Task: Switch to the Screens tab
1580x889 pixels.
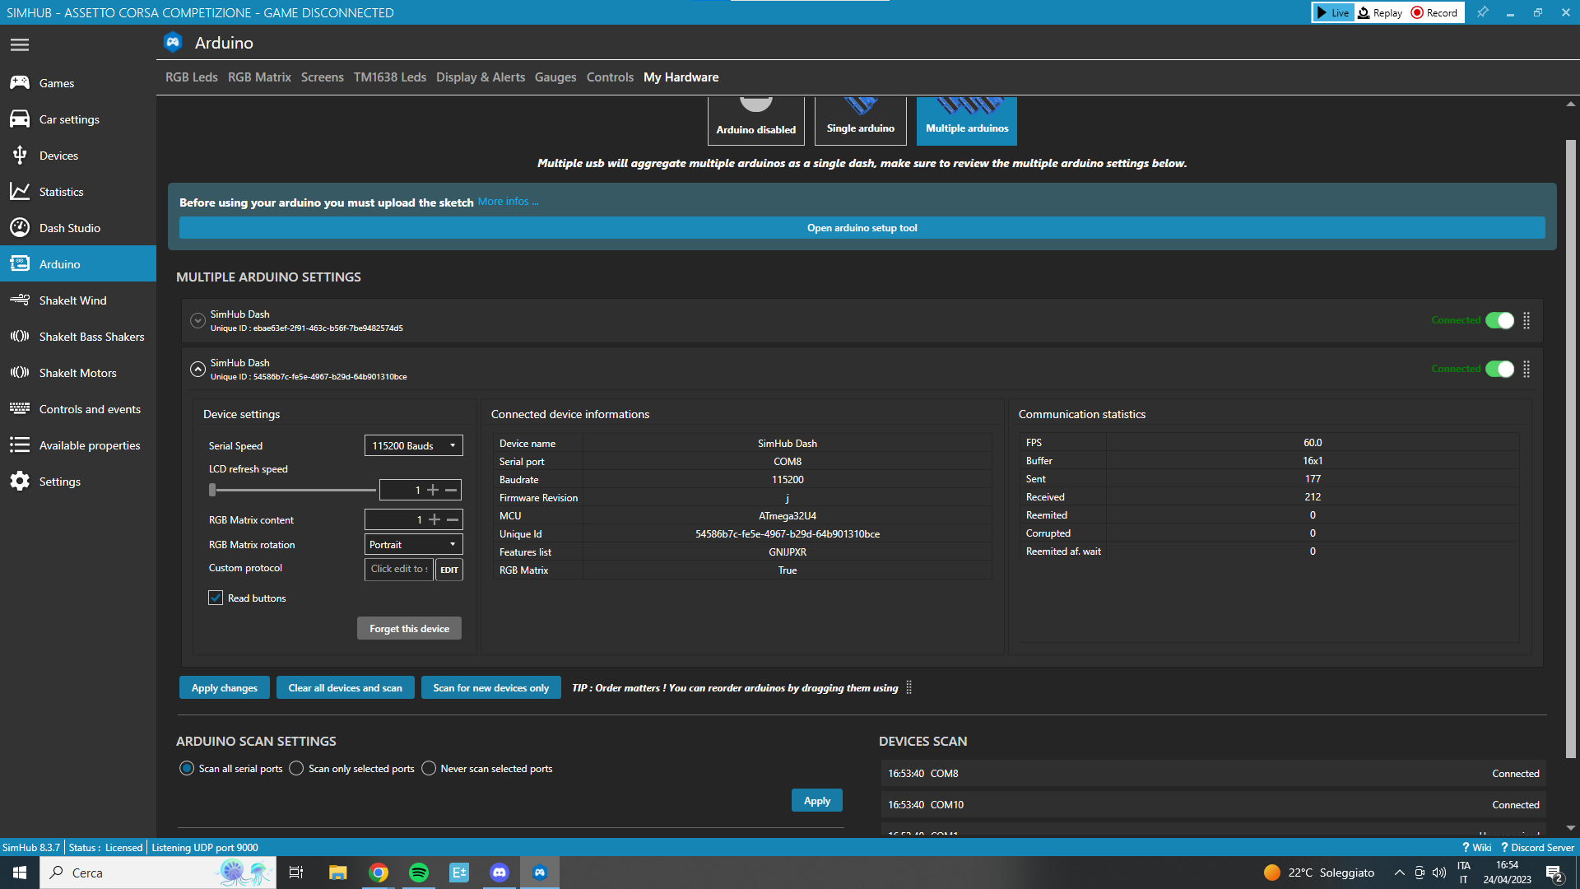Action: tap(323, 77)
